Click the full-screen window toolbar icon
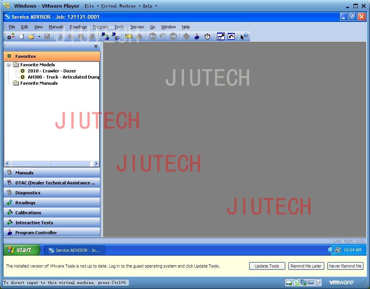Screen dimensions: 370x289 [220, 36]
